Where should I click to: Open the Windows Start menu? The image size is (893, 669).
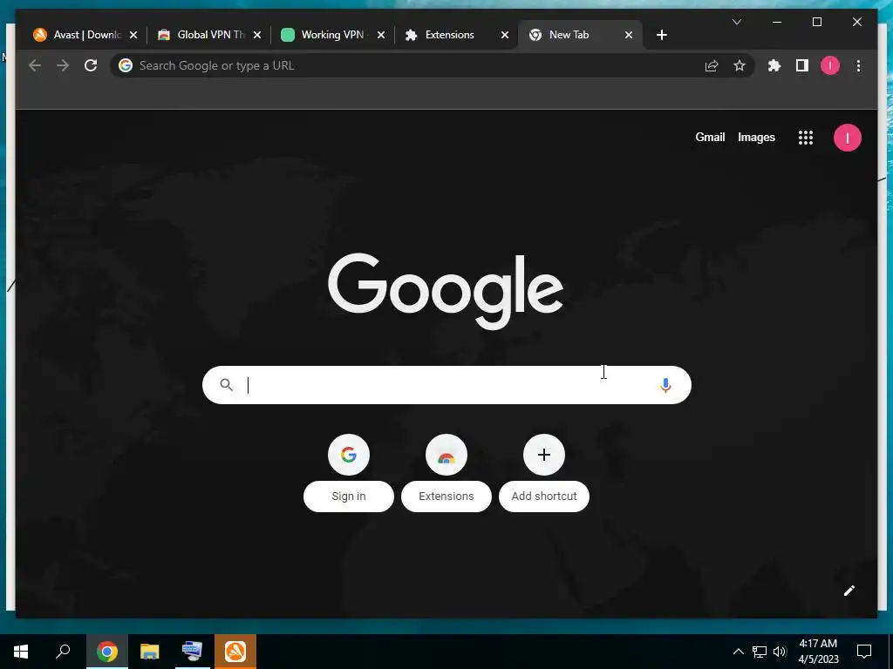click(21, 652)
